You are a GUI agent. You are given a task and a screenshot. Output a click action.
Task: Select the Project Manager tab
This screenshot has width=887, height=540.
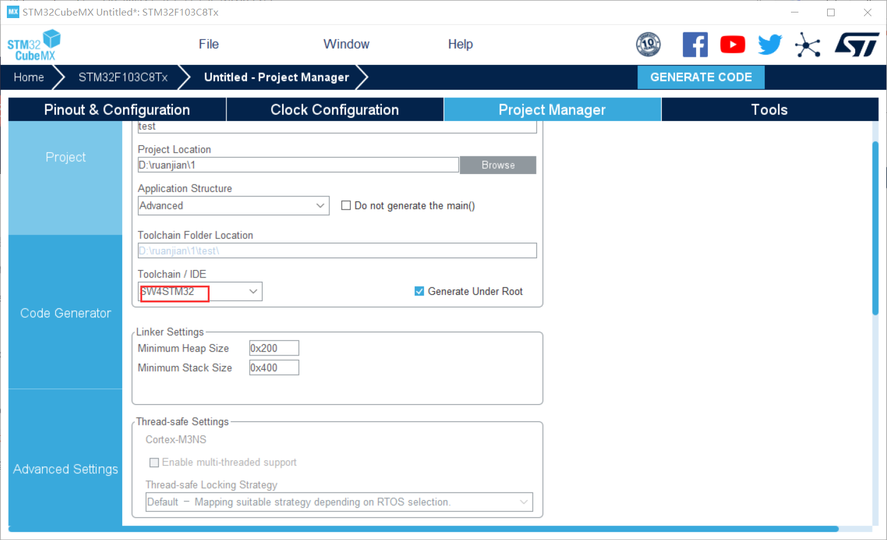point(552,110)
